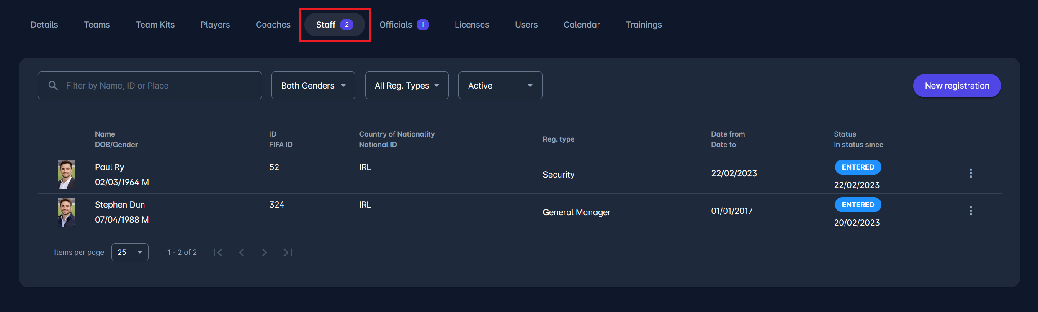This screenshot has width=1038, height=312.
Task: Select the Team Kits tab
Action: click(x=155, y=25)
